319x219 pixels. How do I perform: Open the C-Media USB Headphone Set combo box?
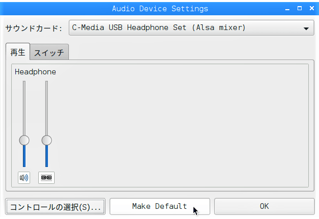[191, 28]
